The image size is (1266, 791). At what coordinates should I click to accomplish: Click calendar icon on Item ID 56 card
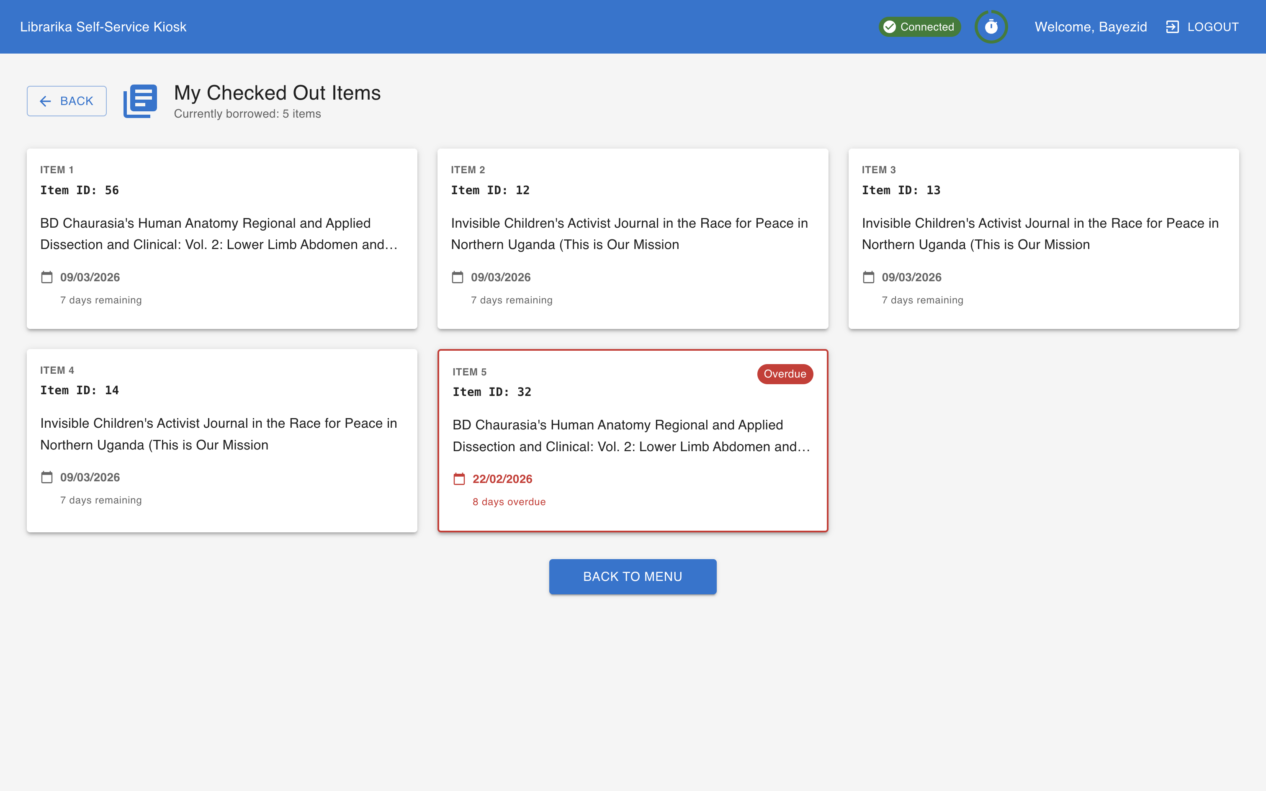(x=46, y=277)
